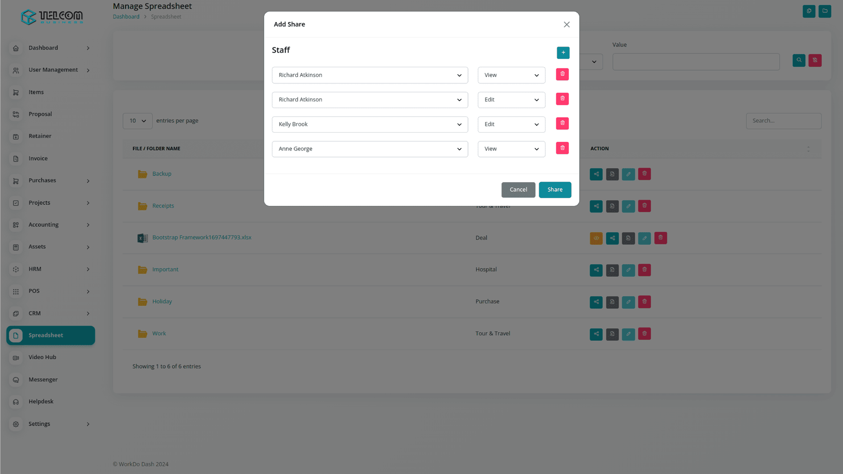843x474 pixels.
Task: Click red delete icon for Holiday folder
Action: pyautogui.click(x=644, y=302)
